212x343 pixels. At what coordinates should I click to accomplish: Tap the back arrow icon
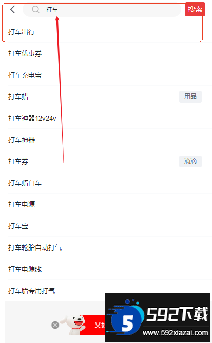coord(13,9)
